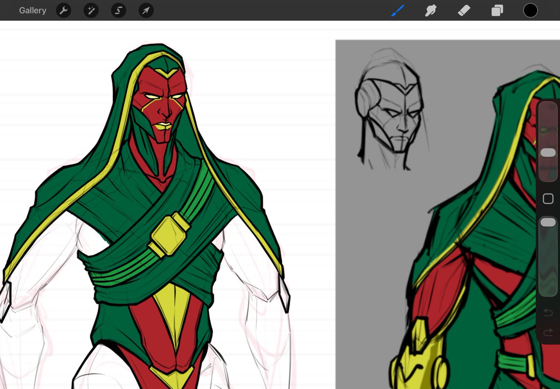Select the Smudge tool
This screenshot has height=389, width=560.
(x=430, y=10)
